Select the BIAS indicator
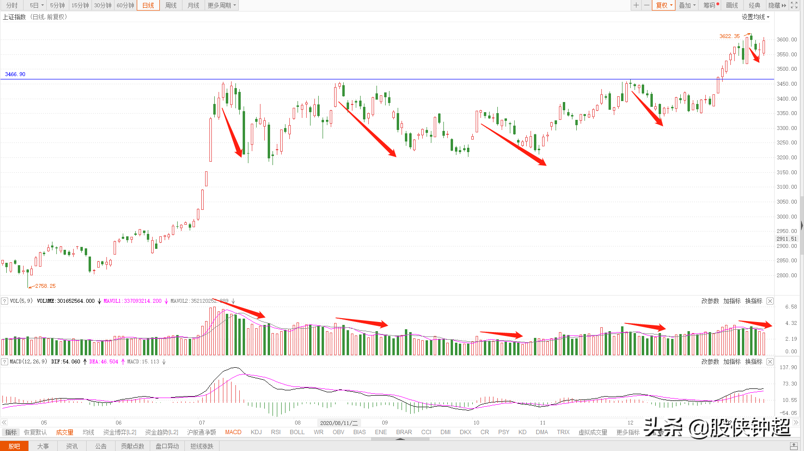 click(x=360, y=432)
